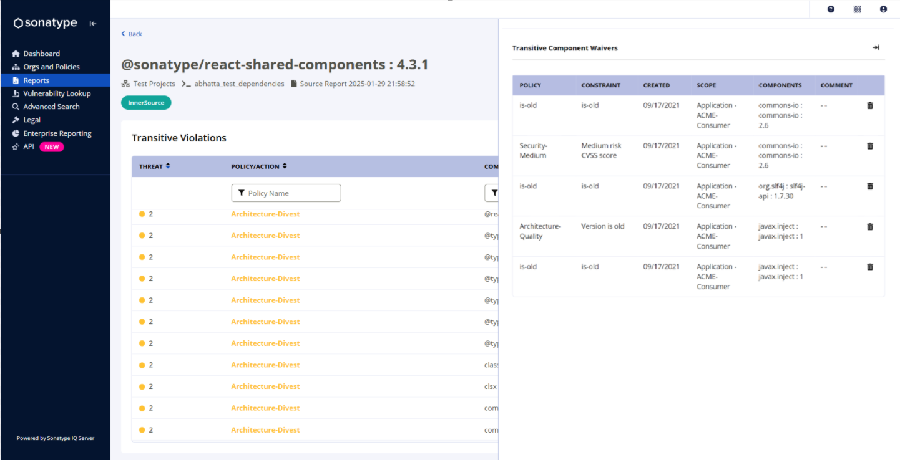Click the component filter field funnel
The width and height of the screenshot is (900, 460).
coord(494,193)
